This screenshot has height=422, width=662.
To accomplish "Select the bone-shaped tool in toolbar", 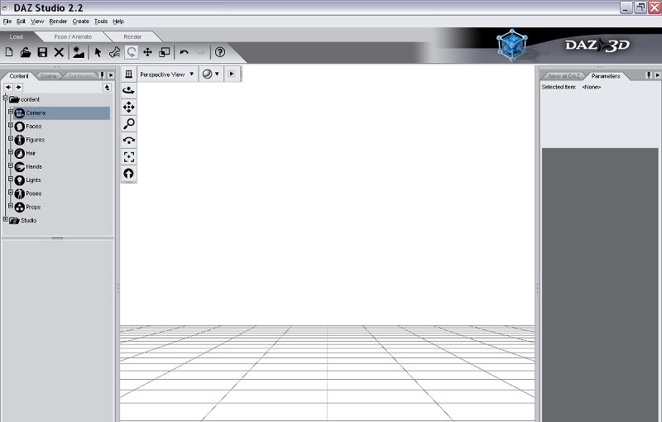I will [114, 52].
